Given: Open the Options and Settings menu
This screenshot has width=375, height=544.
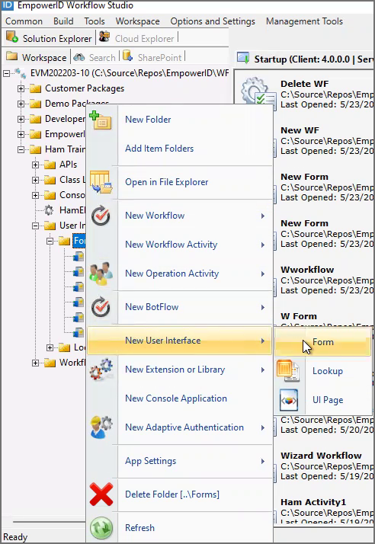Looking at the screenshot, I should (x=213, y=21).
